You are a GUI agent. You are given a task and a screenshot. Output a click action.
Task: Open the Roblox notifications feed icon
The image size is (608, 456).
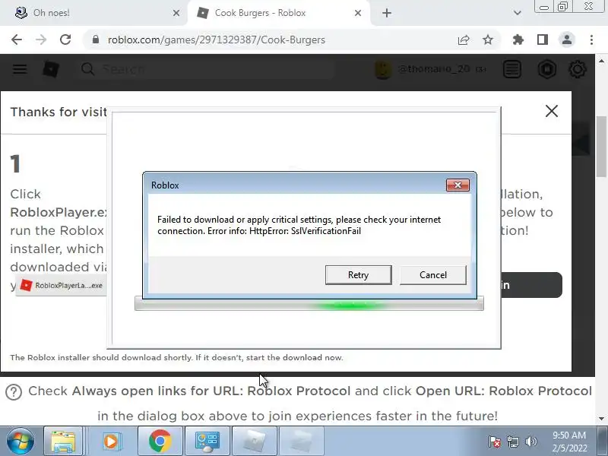click(x=512, y=69)
